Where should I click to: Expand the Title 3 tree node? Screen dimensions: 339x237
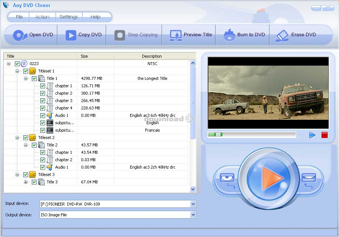click(x=26, y=182)
